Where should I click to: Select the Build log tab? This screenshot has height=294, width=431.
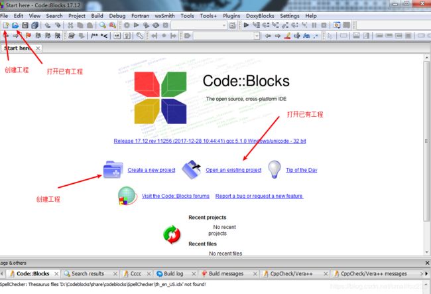point(174,273)
